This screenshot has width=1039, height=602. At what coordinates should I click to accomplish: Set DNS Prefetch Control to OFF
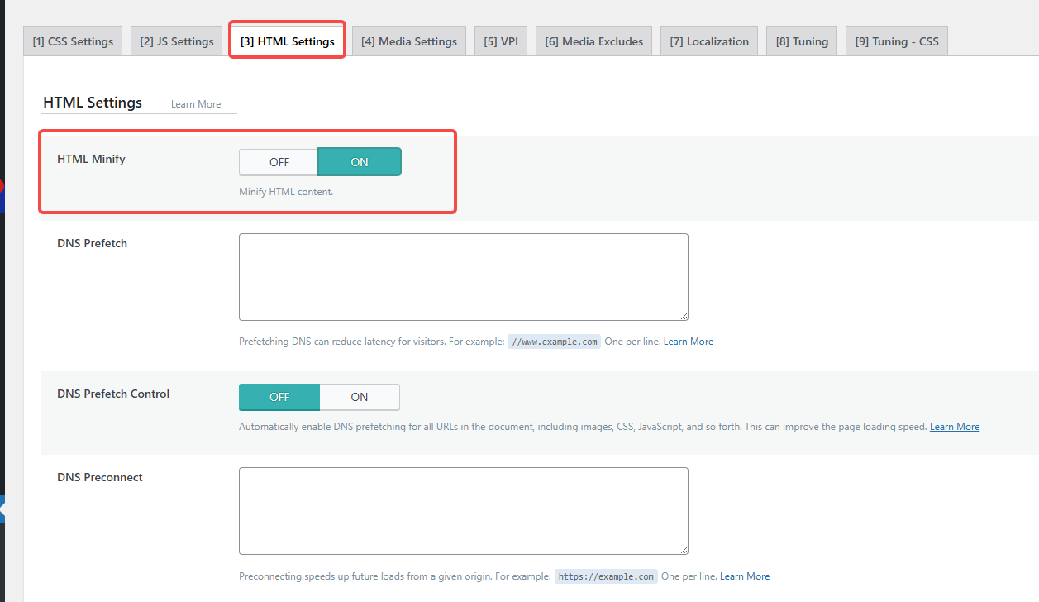click(279, 397)
